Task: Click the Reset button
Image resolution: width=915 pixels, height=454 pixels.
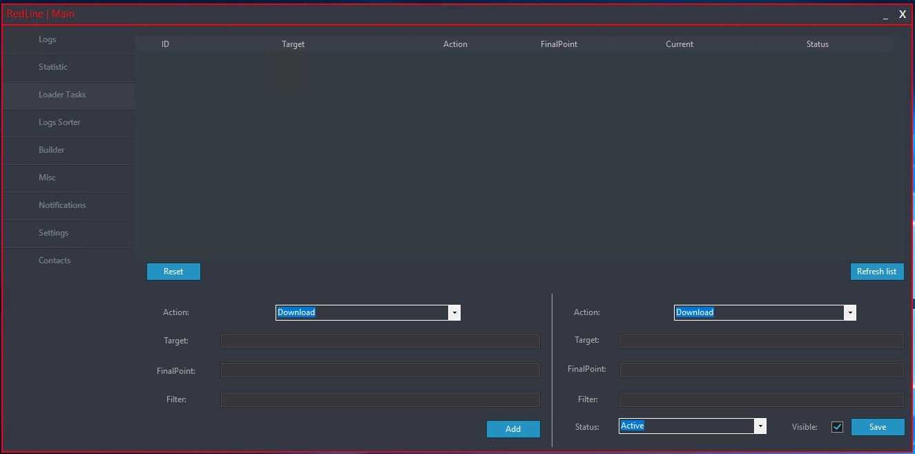Action: tap(173, 272)
